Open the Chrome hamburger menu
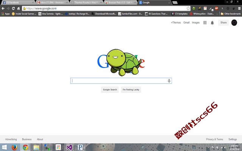 click(x=239, y=8)
